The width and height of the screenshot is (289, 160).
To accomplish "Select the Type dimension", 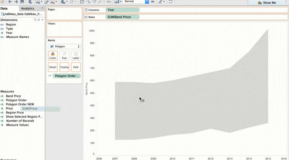I will (x=9, y=29).
